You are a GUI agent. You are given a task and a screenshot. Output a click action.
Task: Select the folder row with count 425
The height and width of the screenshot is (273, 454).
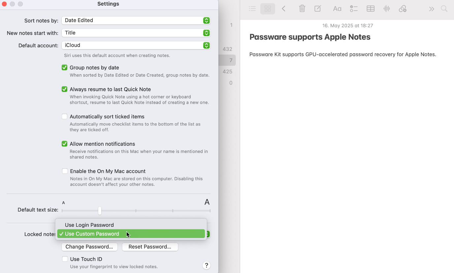pos(227,71)
